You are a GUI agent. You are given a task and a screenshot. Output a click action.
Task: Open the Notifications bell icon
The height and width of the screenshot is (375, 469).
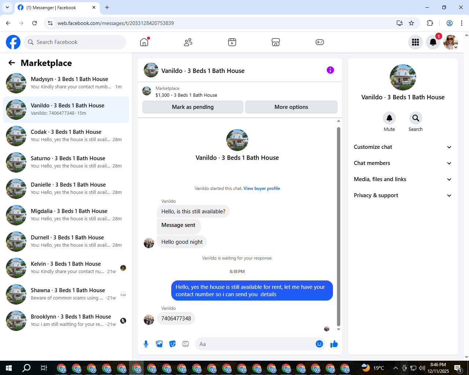pos(433,42)
